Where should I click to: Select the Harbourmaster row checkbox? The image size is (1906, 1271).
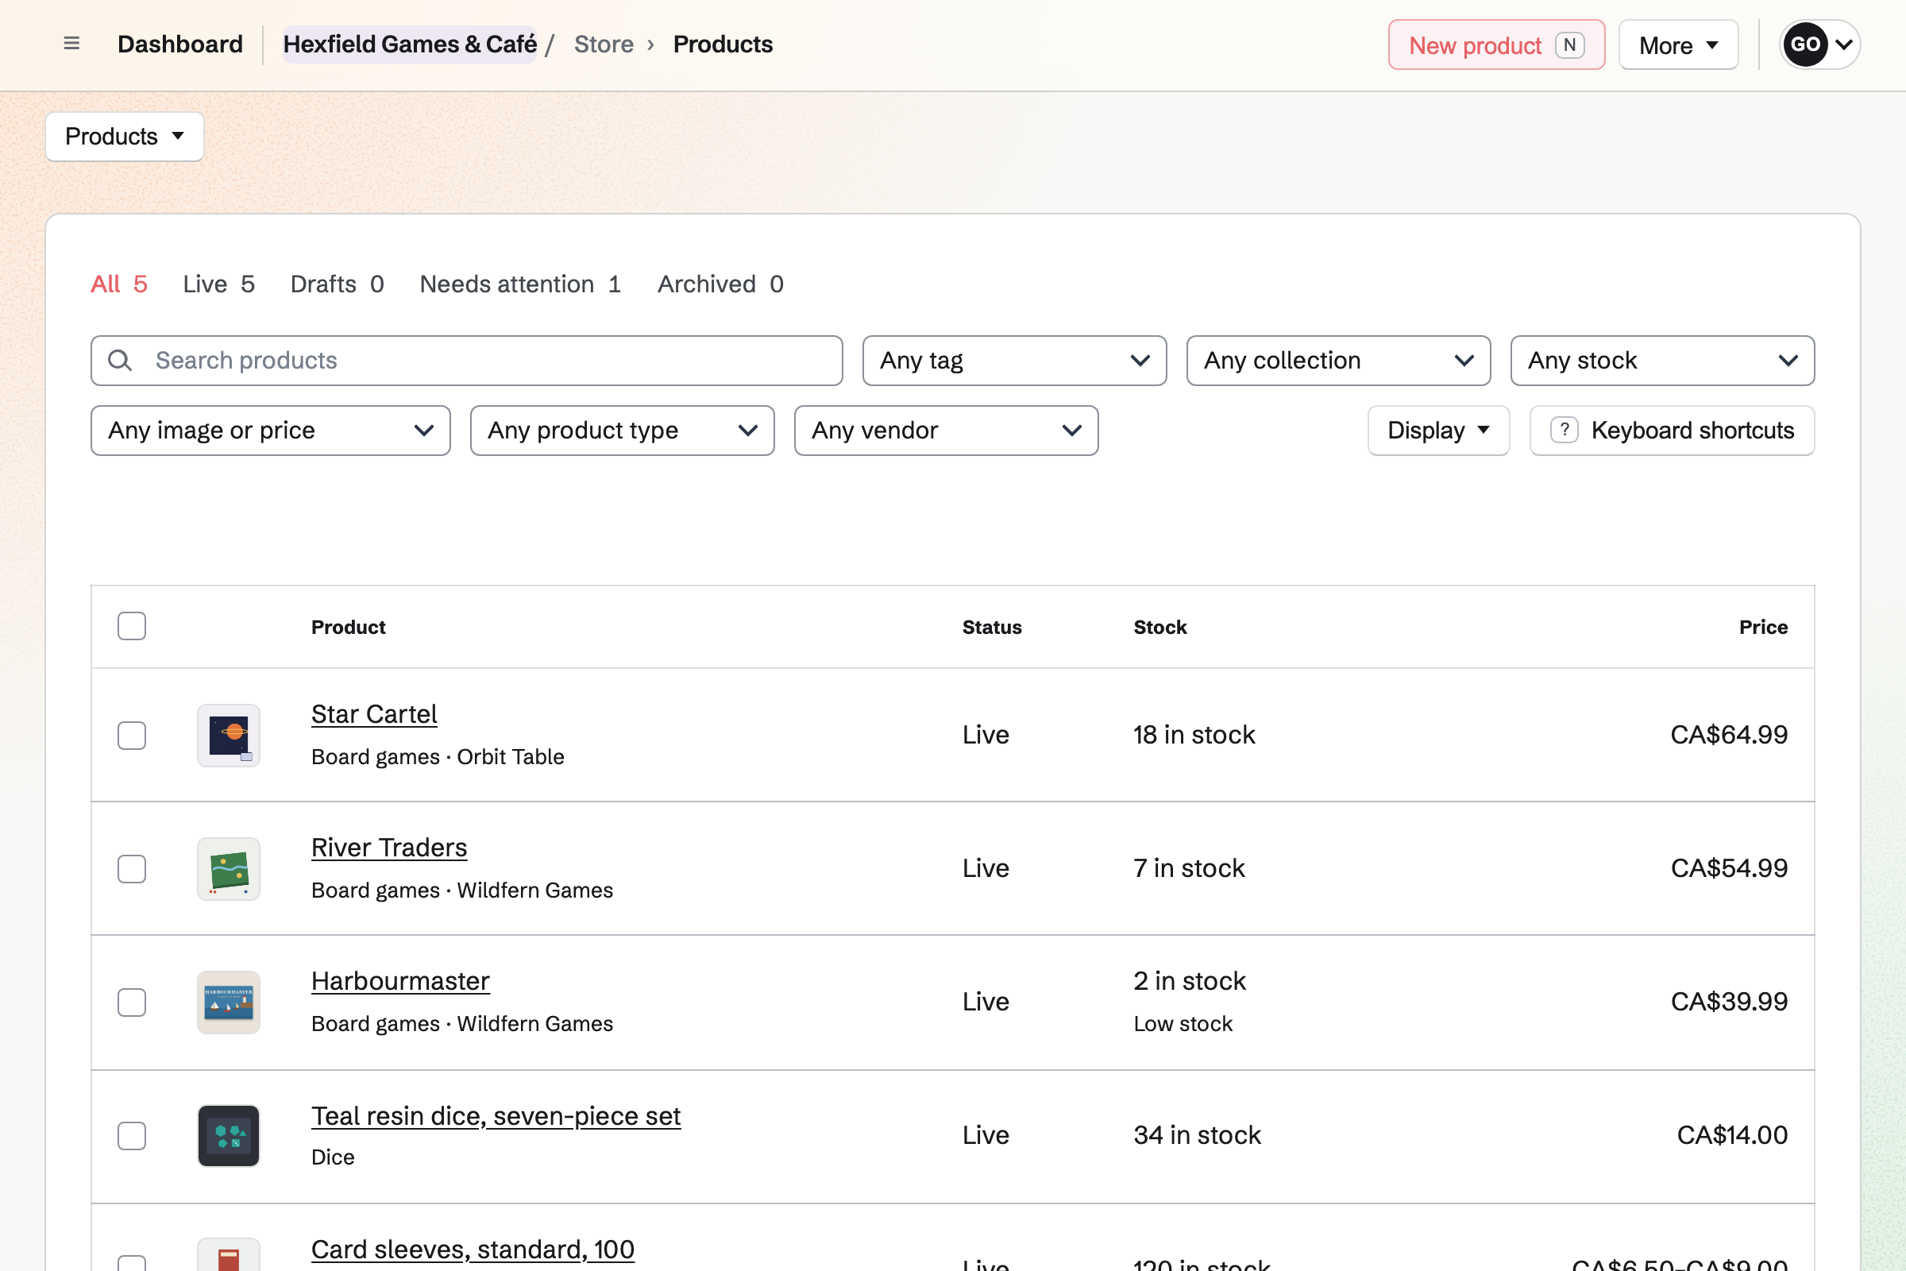[131, 1003]
